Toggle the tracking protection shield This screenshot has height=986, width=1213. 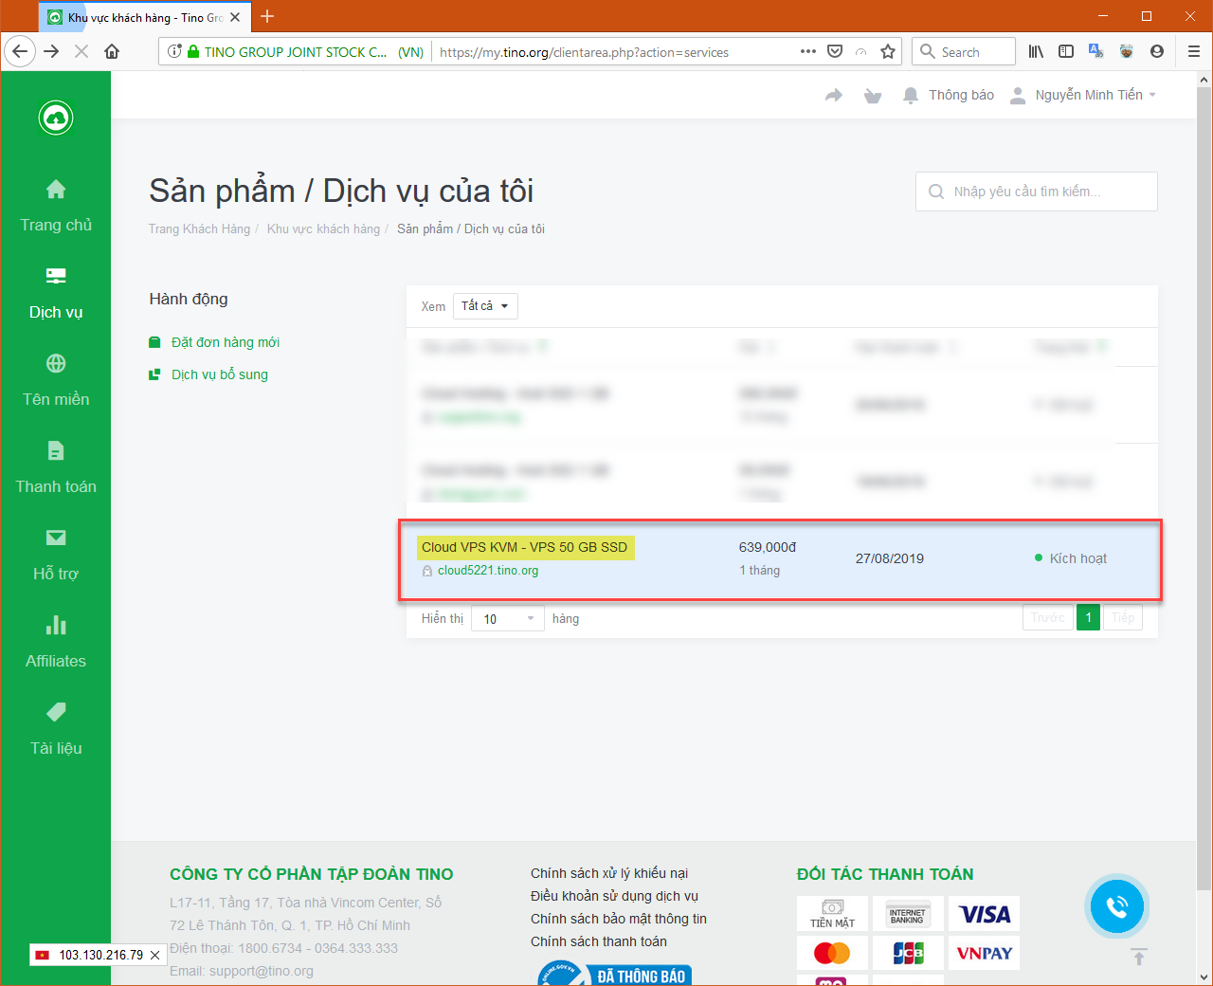click(835, 51)
